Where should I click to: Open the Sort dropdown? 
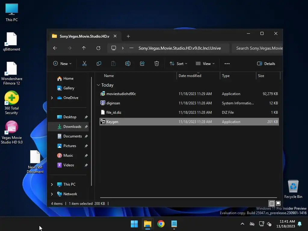point(178,64)
